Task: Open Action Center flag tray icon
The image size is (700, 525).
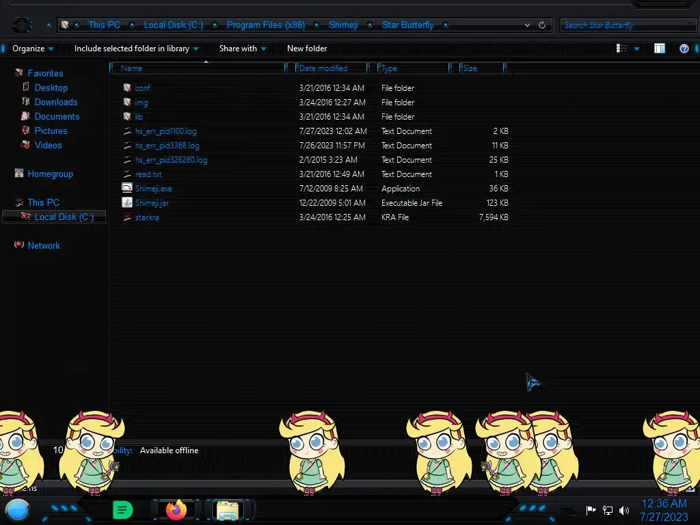Action: pos(591,510)
